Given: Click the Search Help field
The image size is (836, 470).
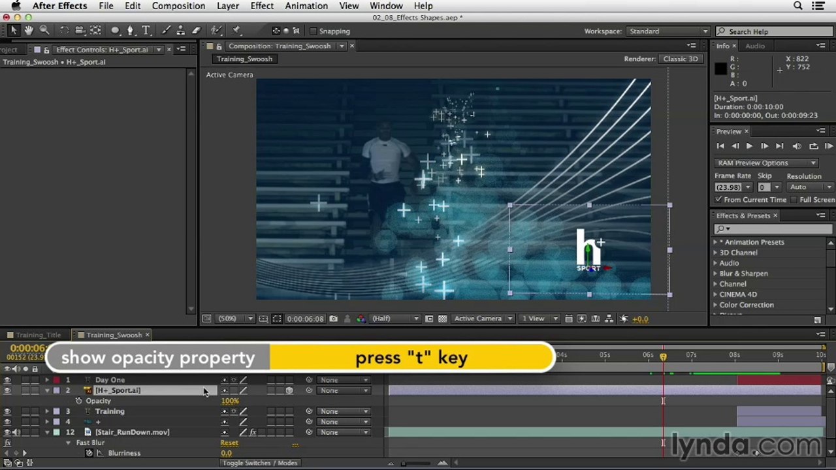Looking at the screenshot, I should [x=774, y=31].
